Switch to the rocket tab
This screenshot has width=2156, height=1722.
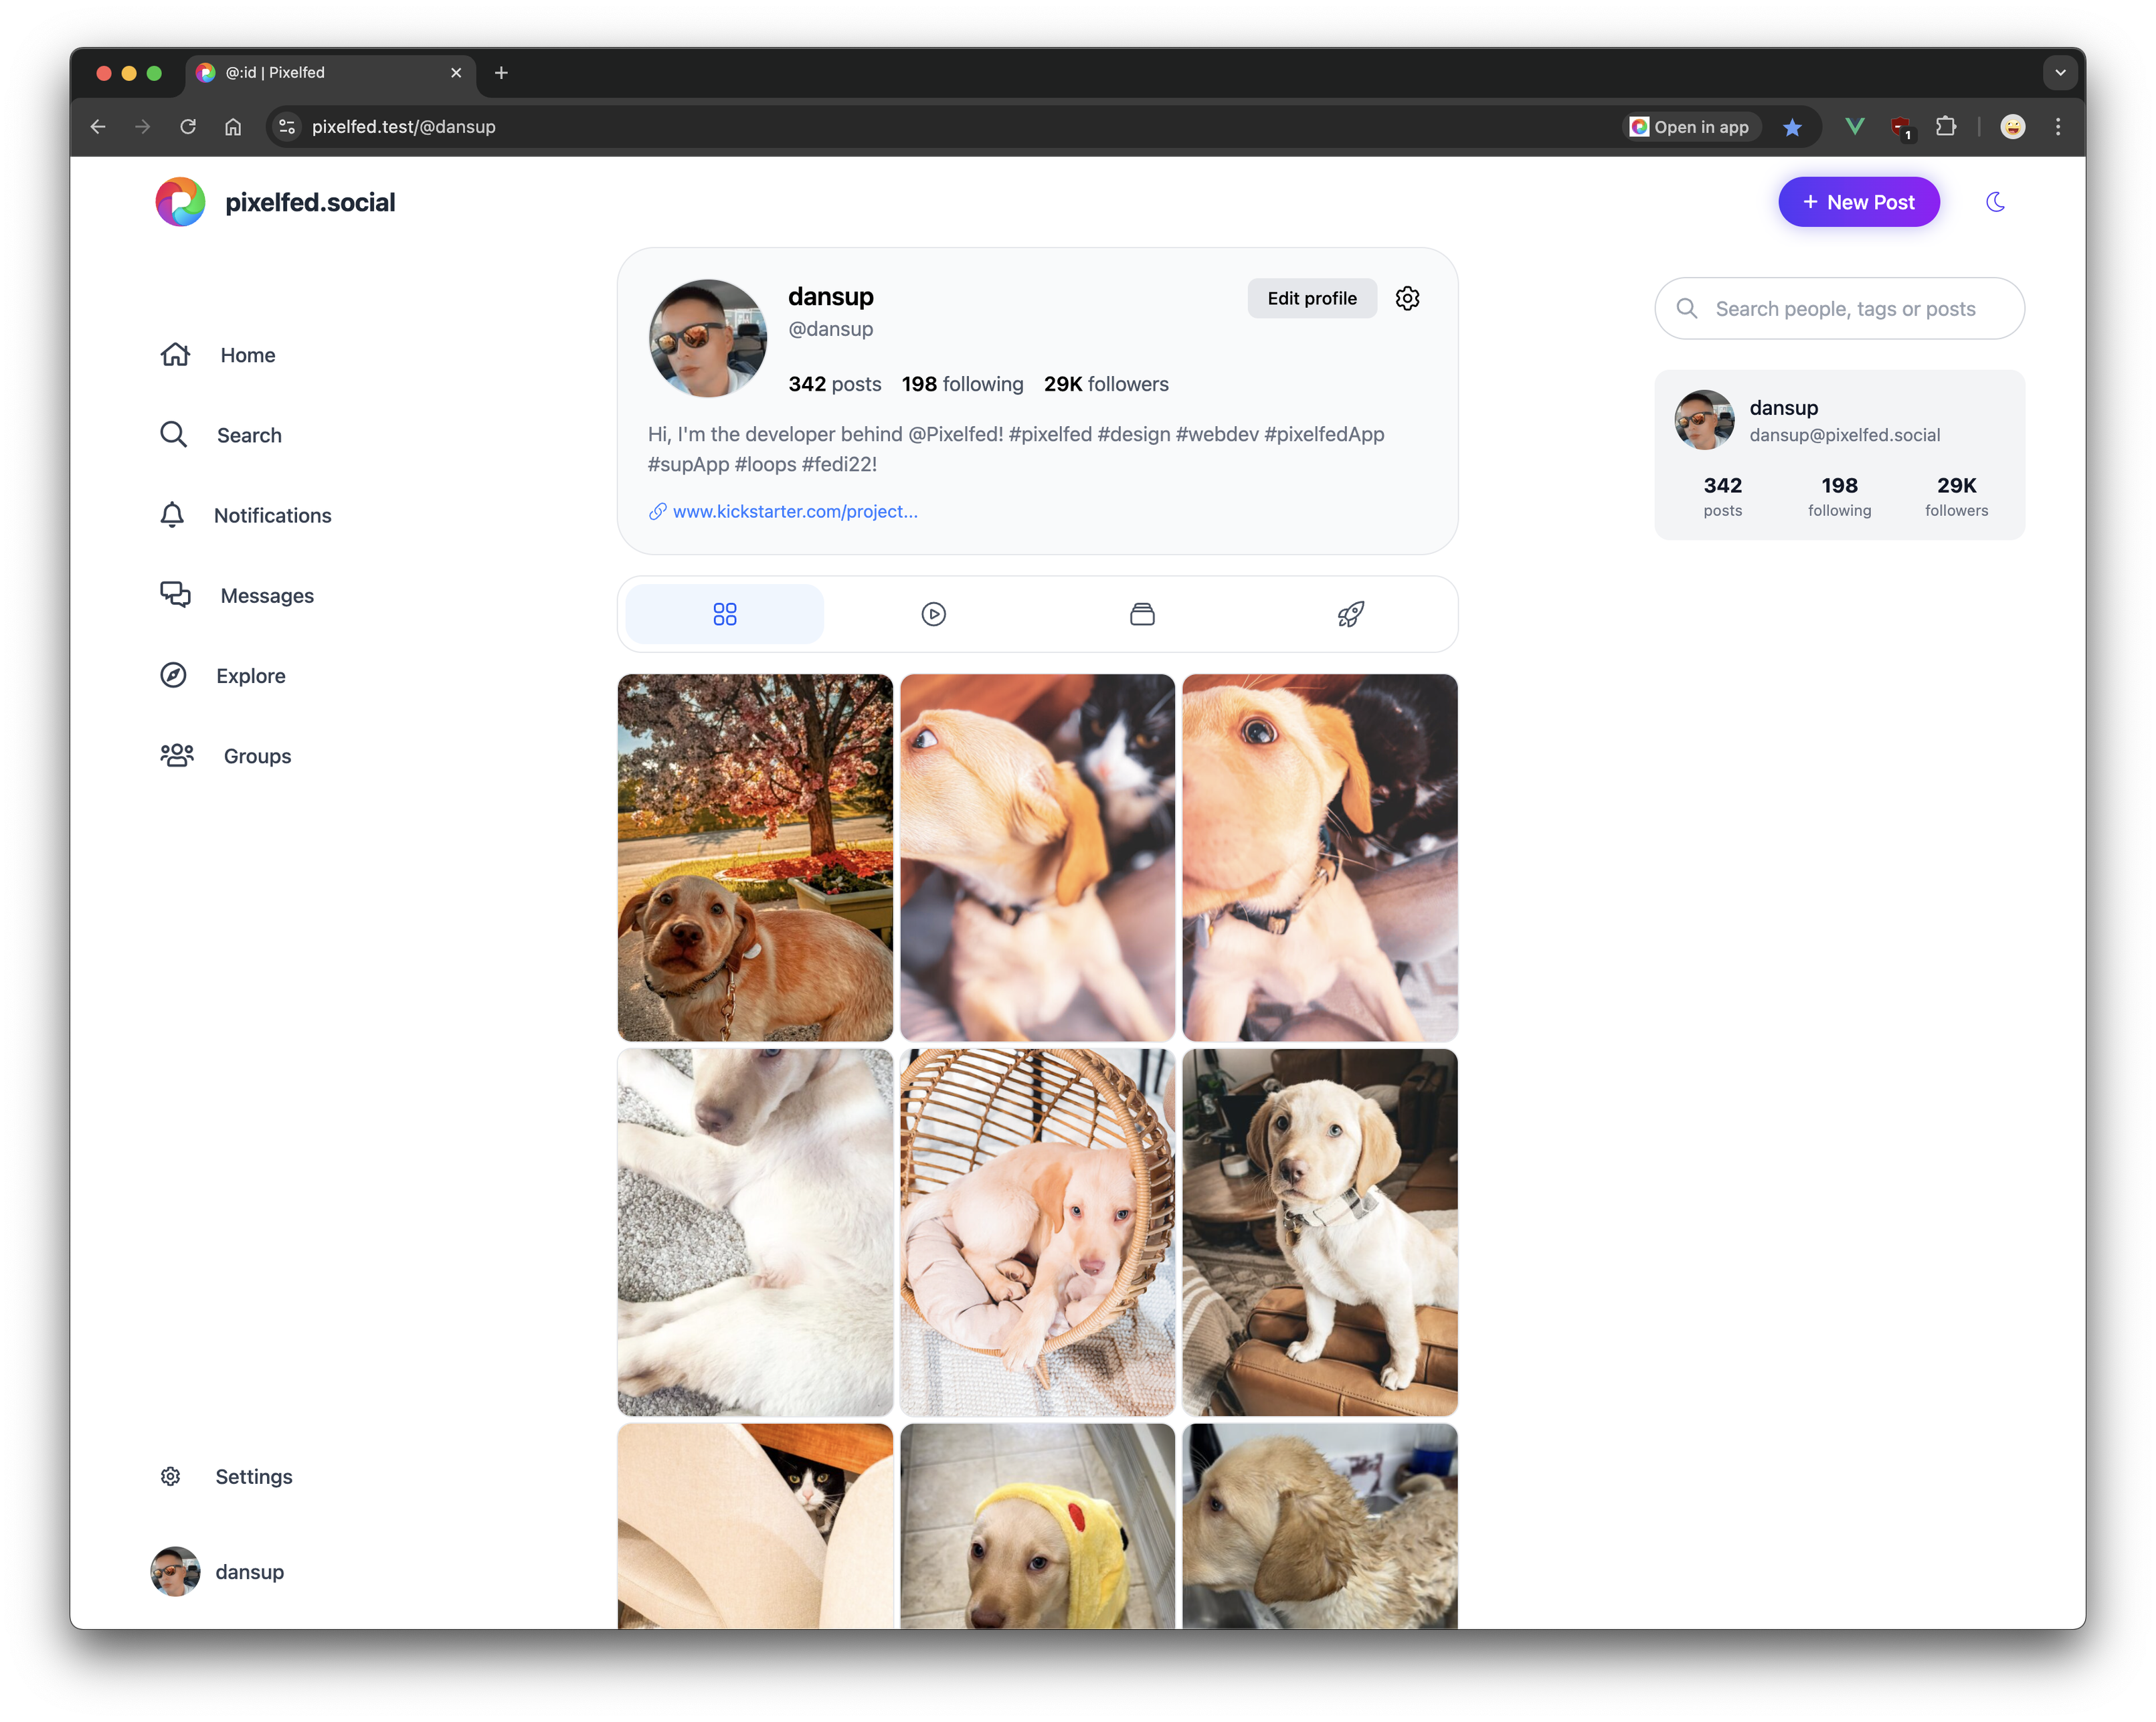[x=1350, y=614]
